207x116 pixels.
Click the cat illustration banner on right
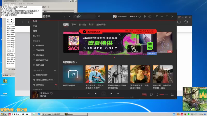tap(165, 42)
